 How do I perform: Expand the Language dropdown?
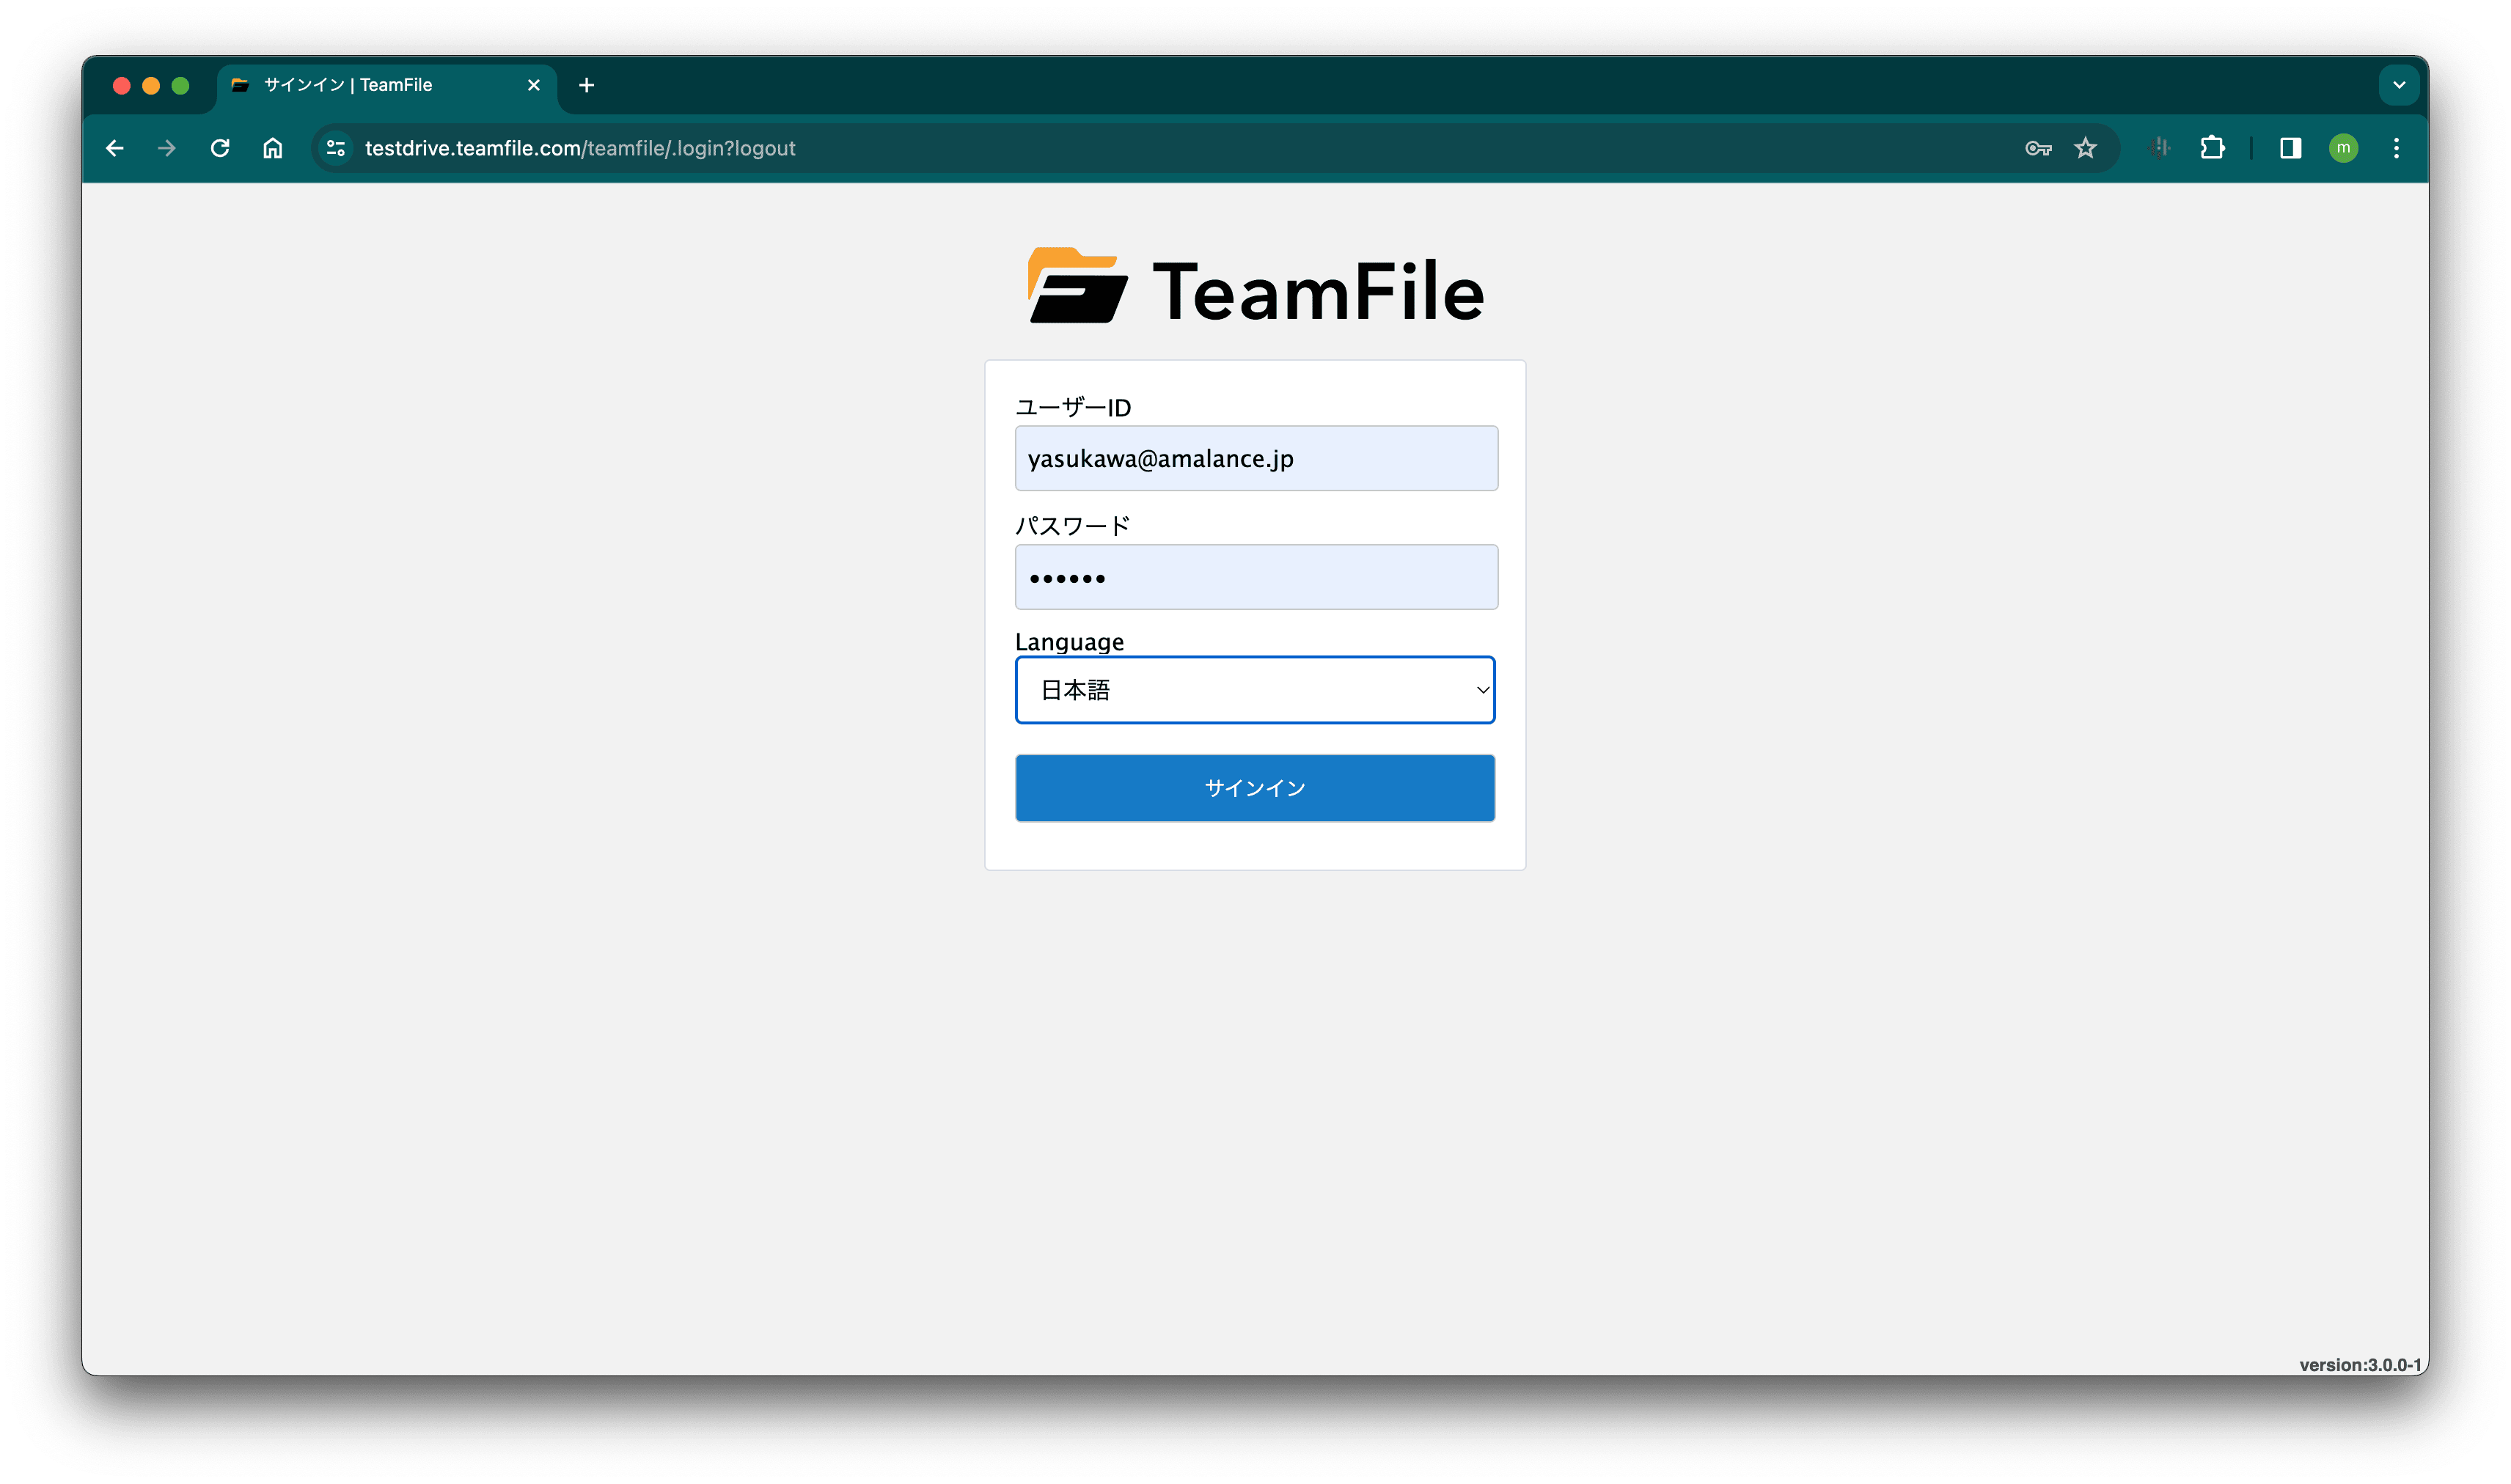pos(1254,690)
